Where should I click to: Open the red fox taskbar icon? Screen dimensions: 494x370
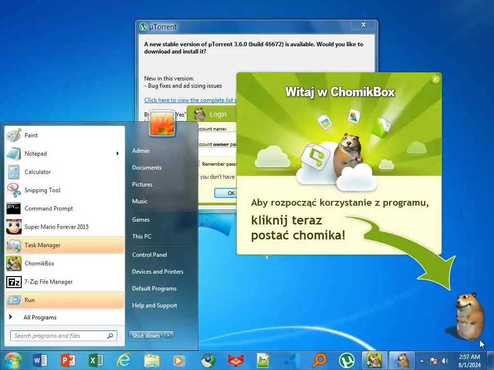tap(236, 361)
